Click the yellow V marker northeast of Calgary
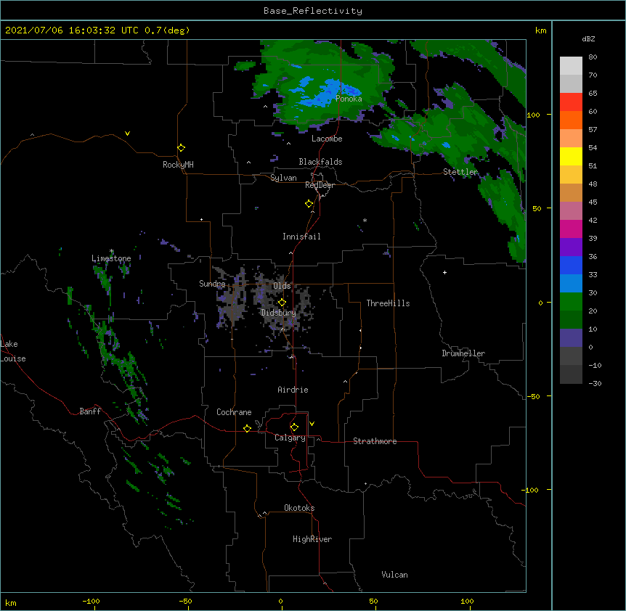The image size is (626, 611). (x=312, y=424)
